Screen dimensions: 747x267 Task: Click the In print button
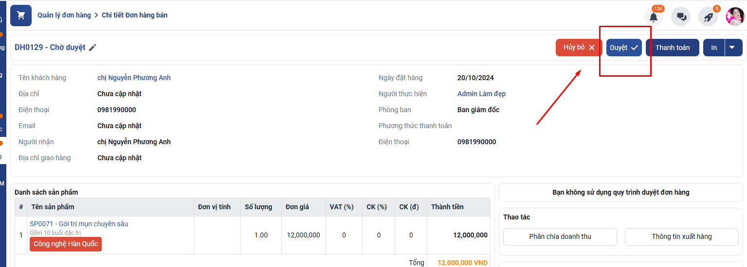click(x=714, y=48)
